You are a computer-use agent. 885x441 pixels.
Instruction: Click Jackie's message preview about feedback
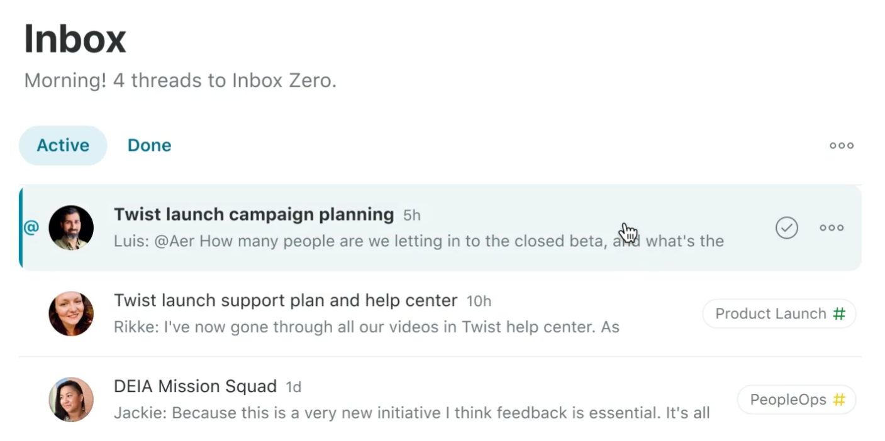[x=412, y=413]
